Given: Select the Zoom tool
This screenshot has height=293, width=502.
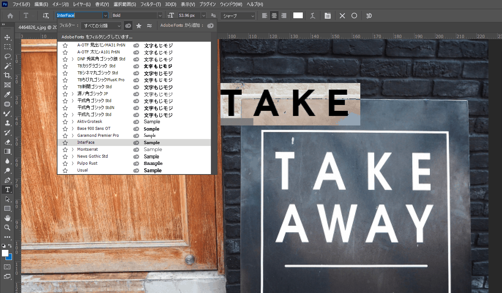Looking at the screenshot, I should tap(7, 228).
